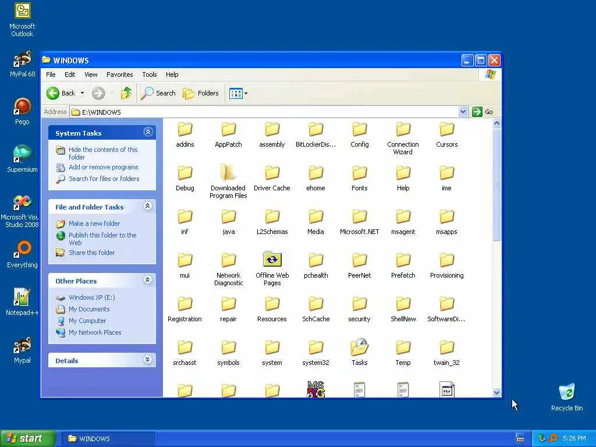Image resolution: width=596 pixels, height=447 pixels.
Task: Click Publish this folder to the Web
Action: coord(102,239)
